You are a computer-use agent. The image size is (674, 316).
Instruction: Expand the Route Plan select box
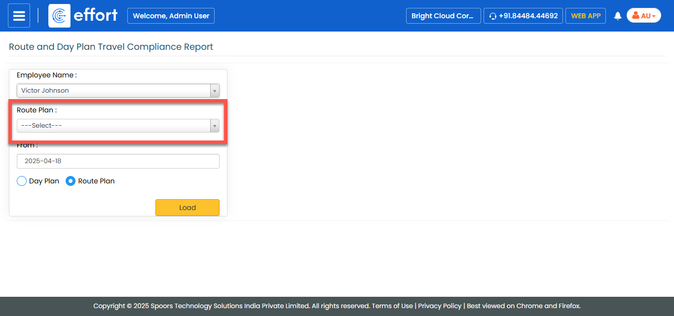tap(113, 126)
